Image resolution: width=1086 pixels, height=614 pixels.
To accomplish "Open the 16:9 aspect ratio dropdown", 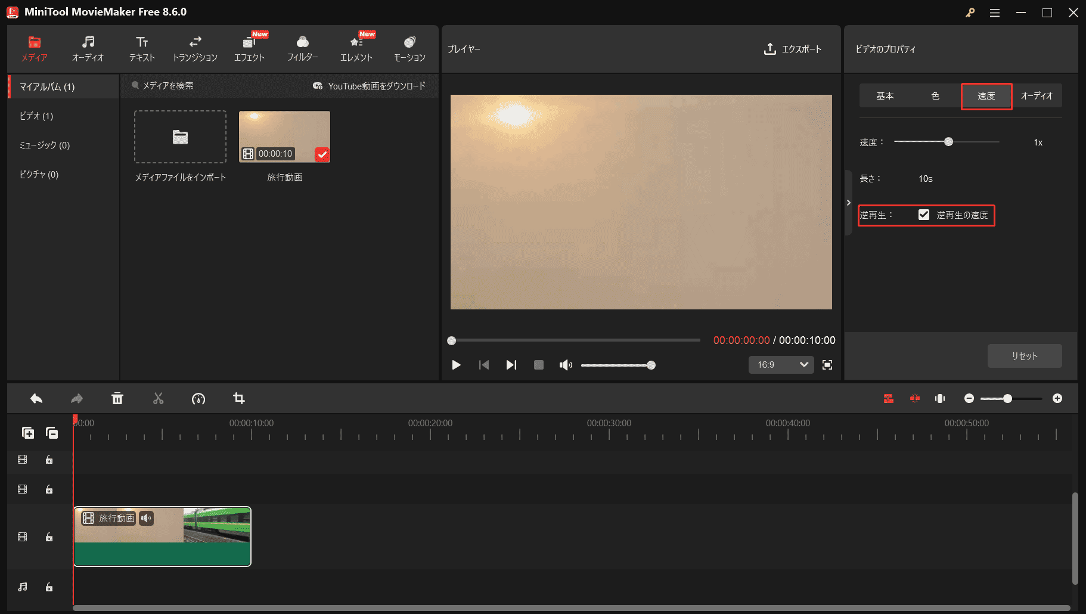I will click(x=781, y=364).
